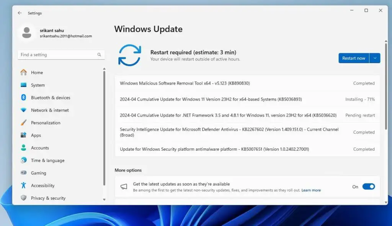Open Time & language via the clock icon
The image size is (392, 226).
click(24, 160)
